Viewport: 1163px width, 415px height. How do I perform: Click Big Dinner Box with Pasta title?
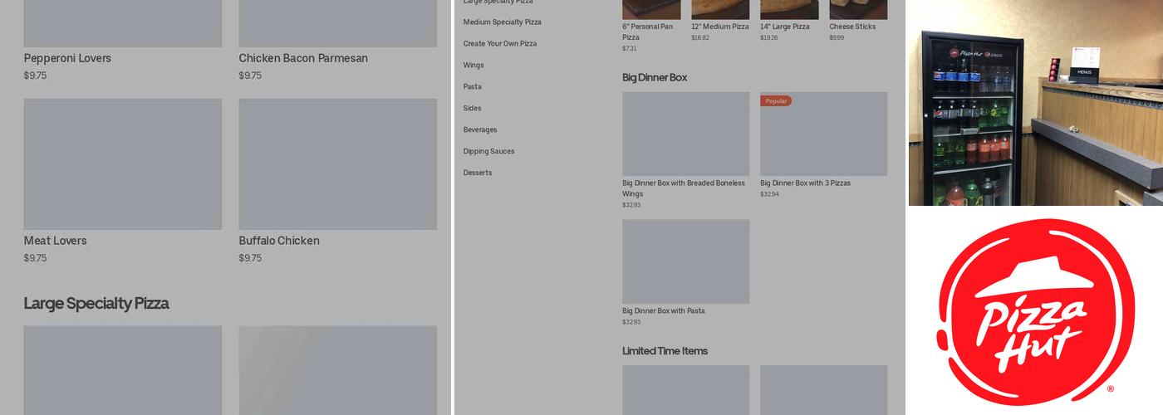pos(664,311)
